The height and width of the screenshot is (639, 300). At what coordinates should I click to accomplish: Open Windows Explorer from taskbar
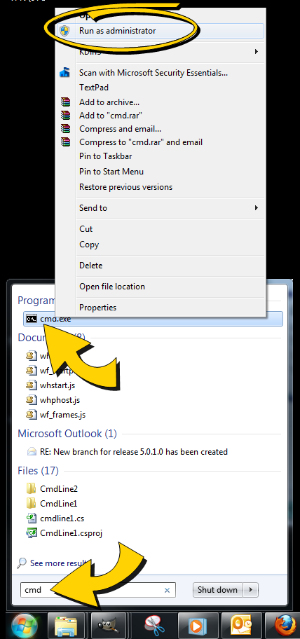[66, 626]
